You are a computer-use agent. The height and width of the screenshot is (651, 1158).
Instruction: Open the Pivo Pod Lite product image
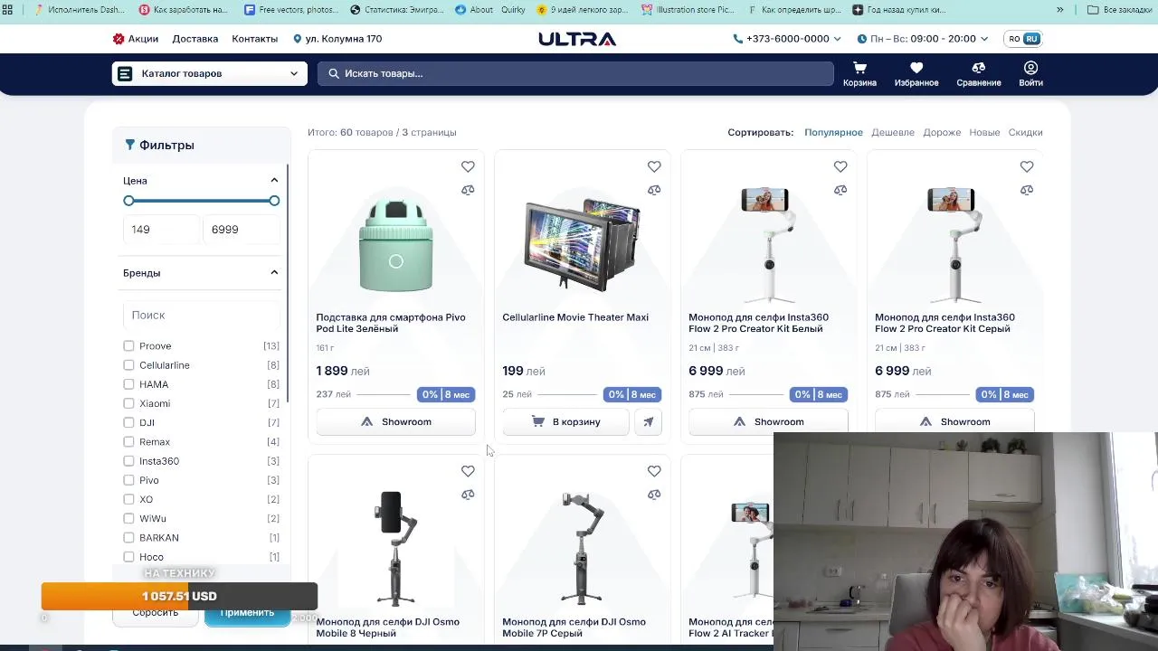point(395,245)
